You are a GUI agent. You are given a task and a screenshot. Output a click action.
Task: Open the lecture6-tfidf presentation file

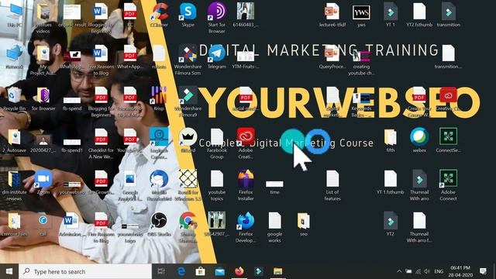click(332, 15)
